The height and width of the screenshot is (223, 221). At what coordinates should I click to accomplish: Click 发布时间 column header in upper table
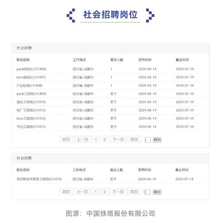pyautogui.click(x=145, y=60)
